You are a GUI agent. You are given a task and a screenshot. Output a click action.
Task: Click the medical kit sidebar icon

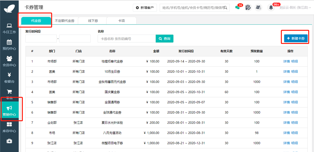pyautogui.click(x=9, y=141)
